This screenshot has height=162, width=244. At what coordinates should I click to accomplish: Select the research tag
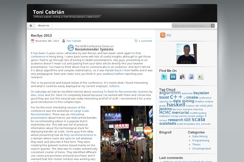[x=175, y=120]
